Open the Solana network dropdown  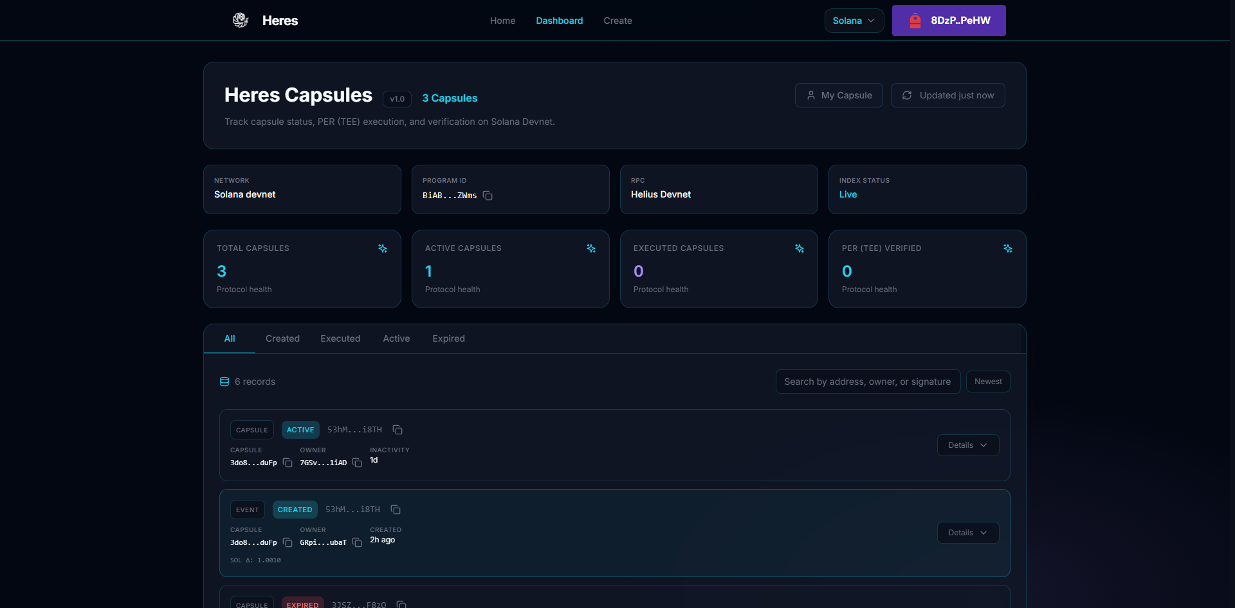coord(854,21)
